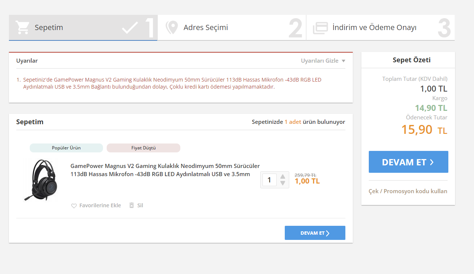Click the credit card icon for payment step

pos(320,28)
